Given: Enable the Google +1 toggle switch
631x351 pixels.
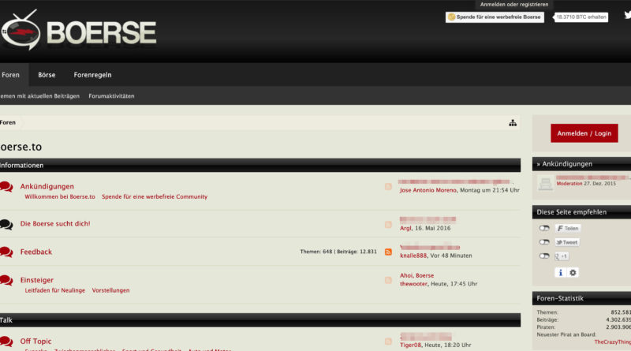Looking at the screenshot, I should tap(544, 256).
